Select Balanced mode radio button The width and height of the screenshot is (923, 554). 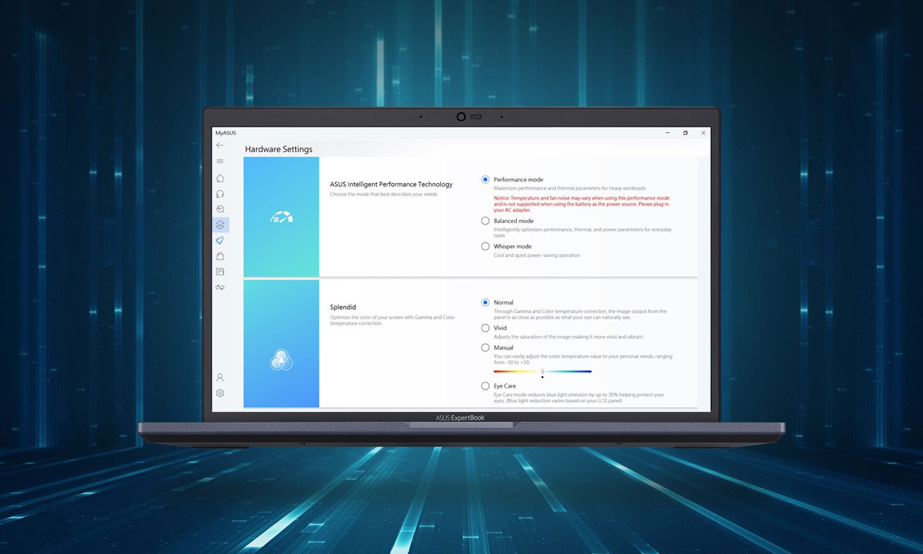pyautogui.click(x=486, y=221)
